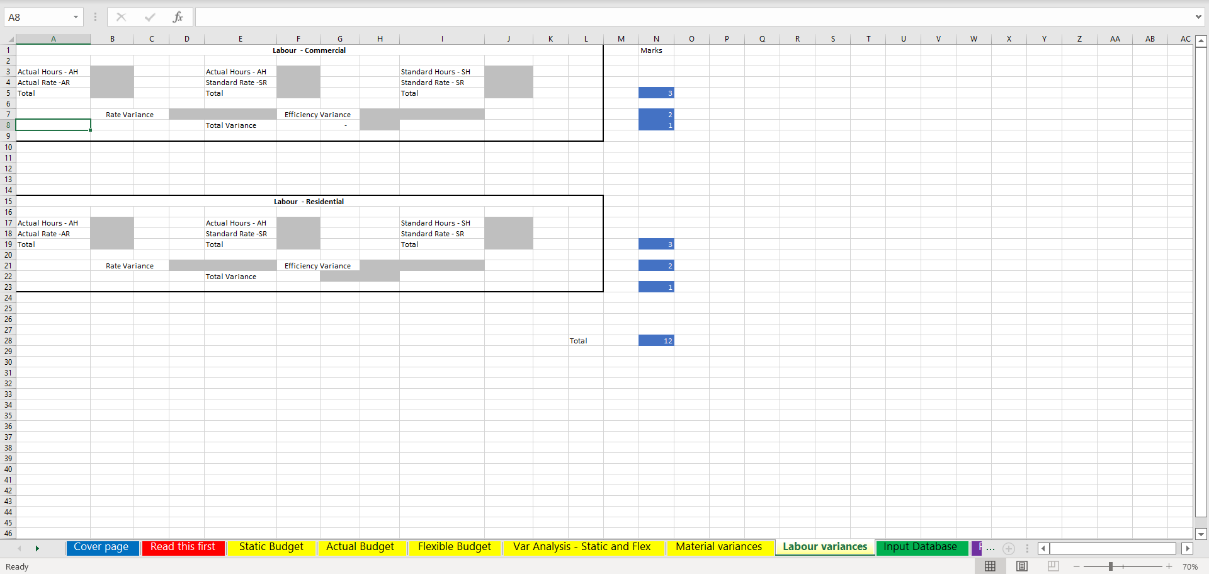Zoom out using the minus control
This screenshot has height=574, width=1209.
pos(1076,566)
